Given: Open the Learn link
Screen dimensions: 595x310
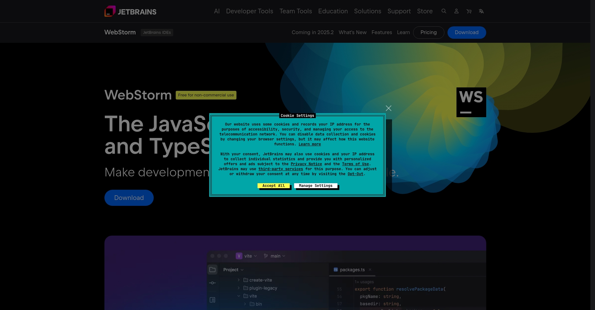Looking at the screenshot, I should 403,32.
